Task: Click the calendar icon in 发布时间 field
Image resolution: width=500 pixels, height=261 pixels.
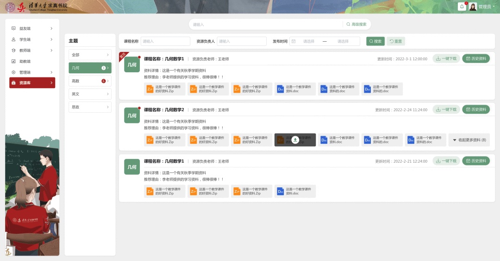Action: [x=294, y=41]
